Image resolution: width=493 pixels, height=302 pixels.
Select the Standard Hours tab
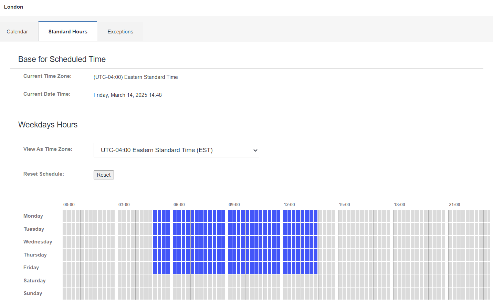click(x=68, y=32)
